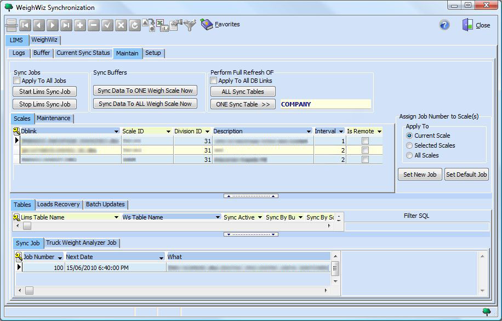This screenshot has width=502, height=321.
Task: Go to the first record in toolbar
Action: 25,25
